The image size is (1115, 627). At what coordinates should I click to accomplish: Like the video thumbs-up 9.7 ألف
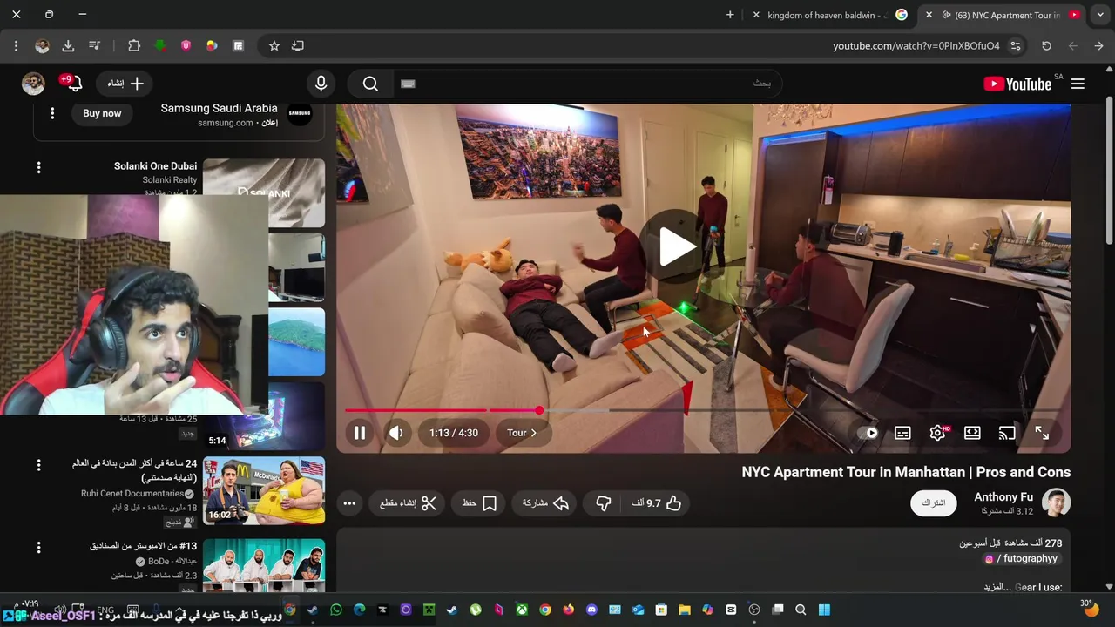[657, 503]
